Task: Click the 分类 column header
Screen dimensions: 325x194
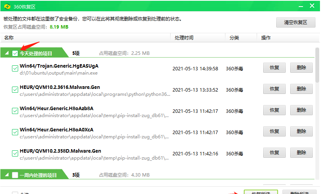Action: (x=234, y=38)
